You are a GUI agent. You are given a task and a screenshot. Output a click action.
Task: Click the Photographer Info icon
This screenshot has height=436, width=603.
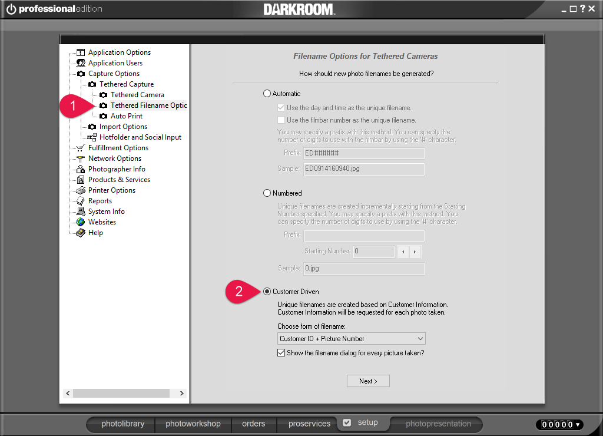pyautogui.click(x=80, y=169)
